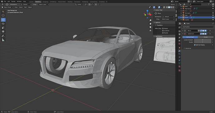Open the Tool properties tab (wrench-screwdriver icon)
Viewport: 215px width, 113px height.
(x=179, y=27)
